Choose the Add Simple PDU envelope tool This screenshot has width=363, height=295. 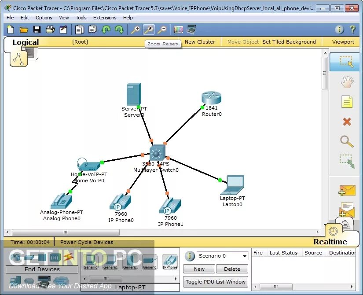coord(347,190)
